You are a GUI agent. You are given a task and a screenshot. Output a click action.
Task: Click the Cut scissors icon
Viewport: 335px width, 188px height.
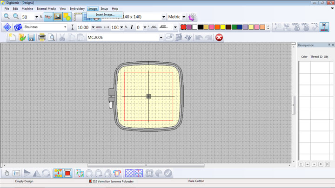[x=62, y=38]
